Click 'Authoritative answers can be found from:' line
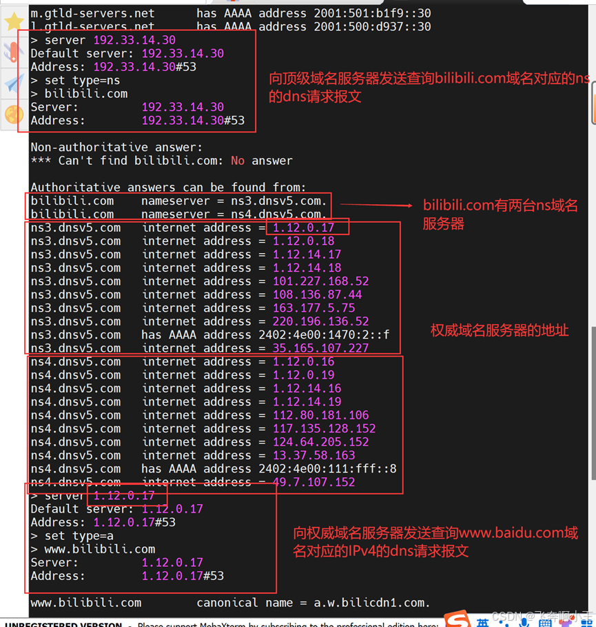Image resolution: width=596 pixels, height=627 pixels. click(x=168, y=187)
